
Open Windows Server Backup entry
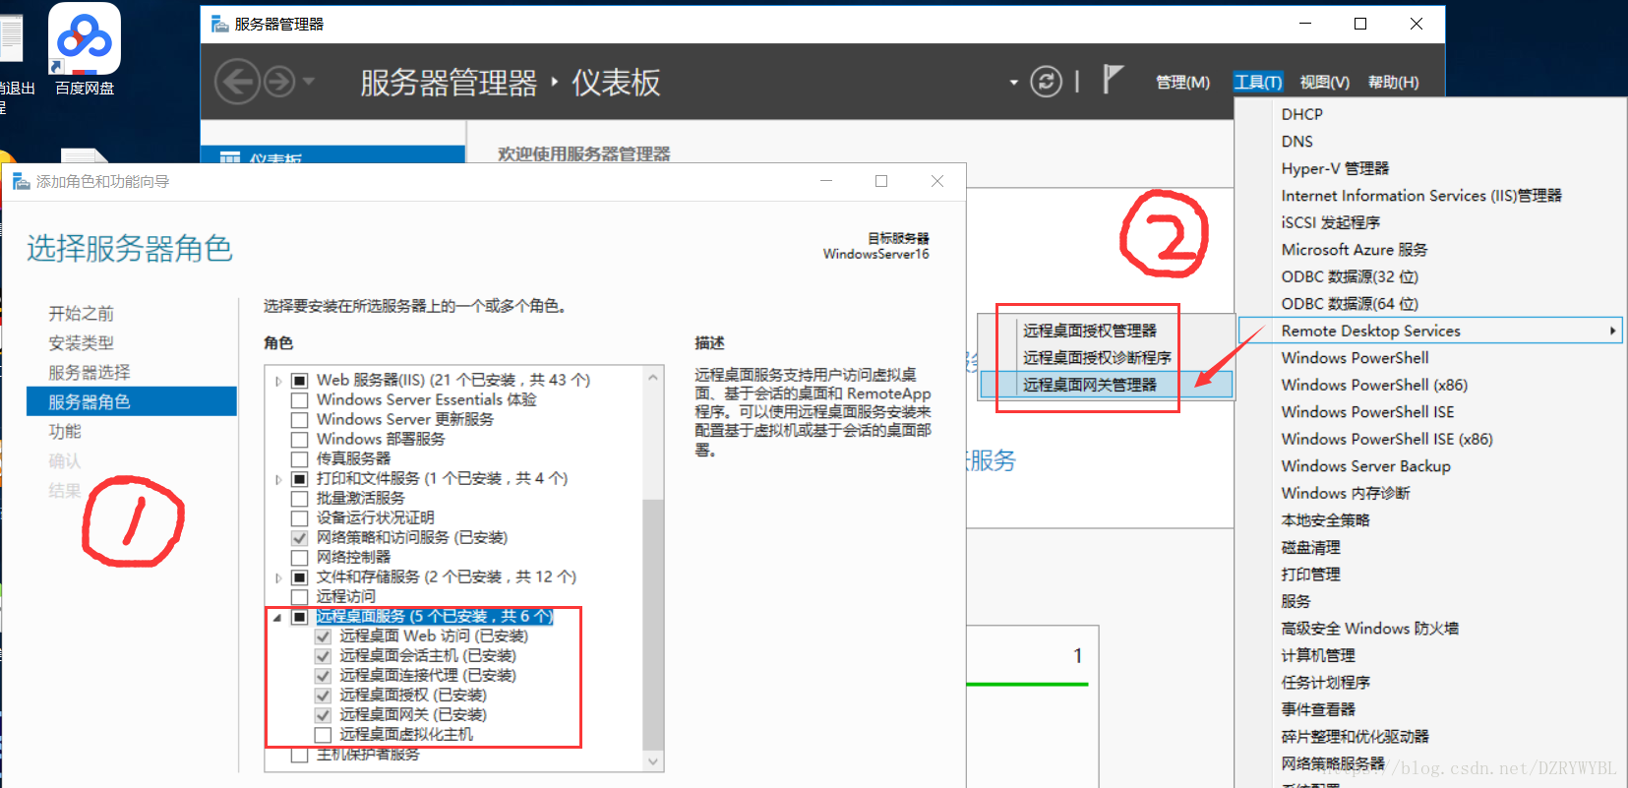[x=1365, y=466]
